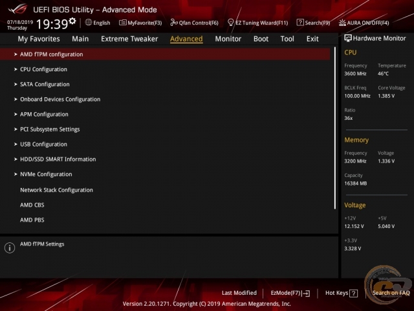Expand arrow beside HDD/SSD SMART Information
This screenshot has height=311, width=414.
coord(16,159)
